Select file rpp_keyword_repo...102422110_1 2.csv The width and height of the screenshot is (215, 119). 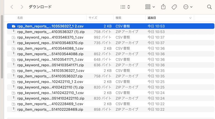(x=111, y=82)
